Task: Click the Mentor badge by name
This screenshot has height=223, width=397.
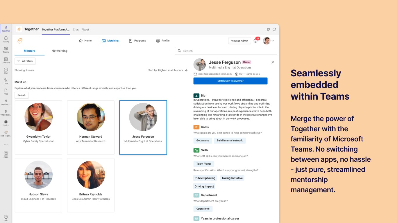Action: (247, 62)
